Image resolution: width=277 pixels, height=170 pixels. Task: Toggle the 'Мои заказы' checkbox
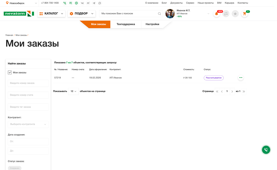10,72
